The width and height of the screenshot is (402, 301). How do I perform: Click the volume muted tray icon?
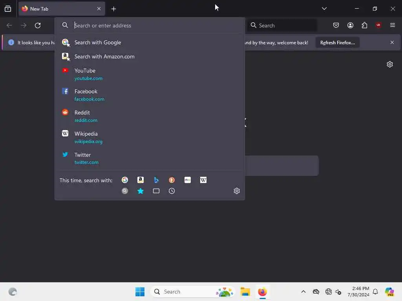[338, 292]
